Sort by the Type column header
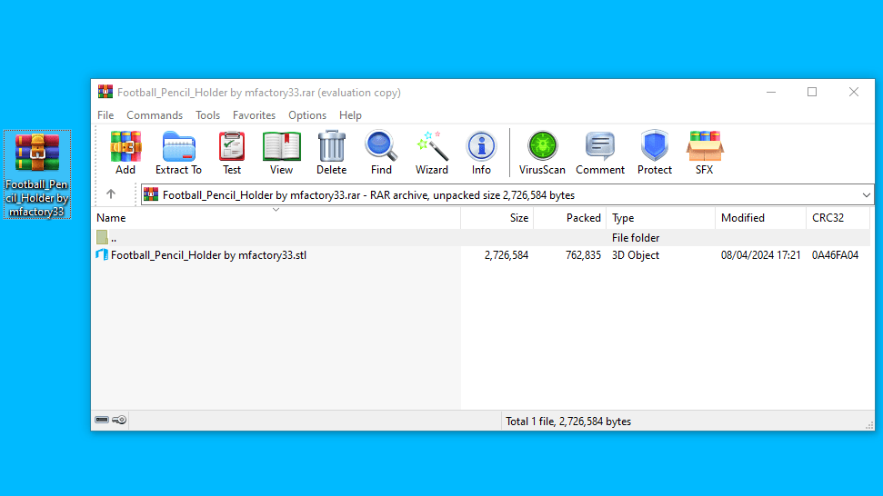Image resolution: width=883 pixels, height=496 pixels. click(660, 218)
